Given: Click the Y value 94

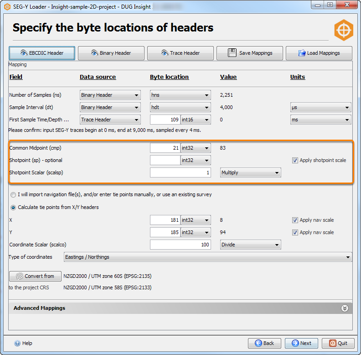Looking at the screenshot, I should (x=222, y=232).
